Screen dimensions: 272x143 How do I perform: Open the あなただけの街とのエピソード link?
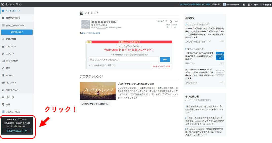pos(204,121)
